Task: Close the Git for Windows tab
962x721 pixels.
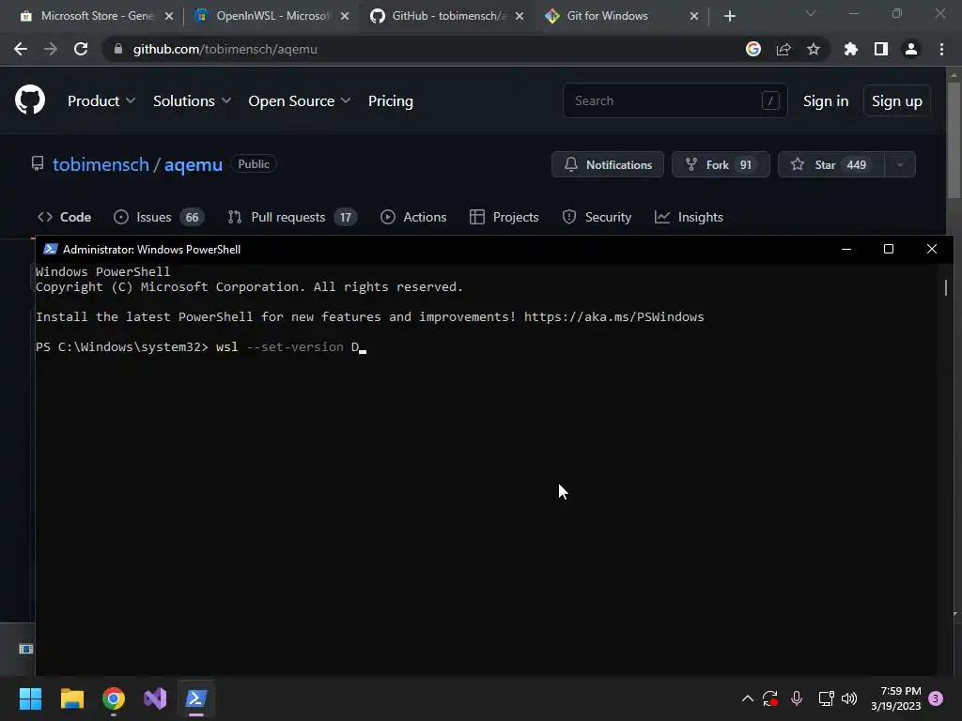Action: [694, 17]
